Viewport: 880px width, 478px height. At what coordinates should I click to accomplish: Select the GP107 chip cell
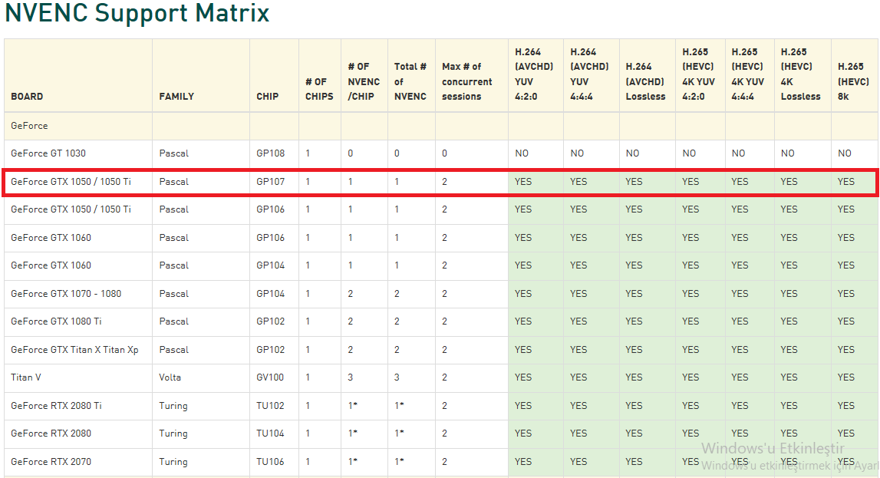click(271, 182)
